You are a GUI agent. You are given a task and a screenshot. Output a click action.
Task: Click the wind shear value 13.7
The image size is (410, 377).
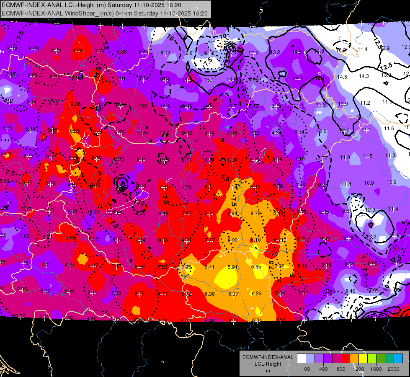[x=298, y=78]
